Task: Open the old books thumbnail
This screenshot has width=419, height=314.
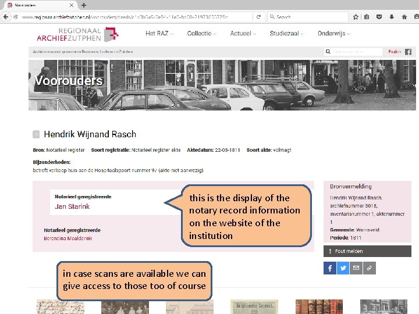Action: [319, 306]
